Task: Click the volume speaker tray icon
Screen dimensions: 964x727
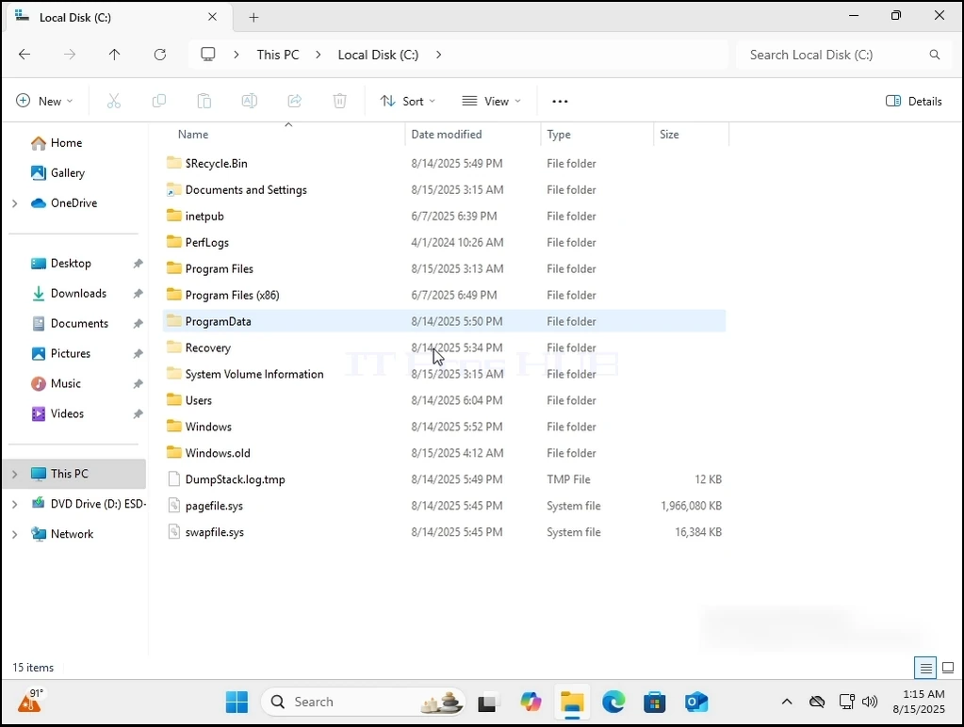Action: coord(870,702)
